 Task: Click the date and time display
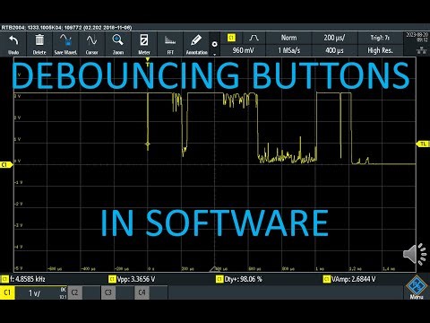(x=417, y=37)
